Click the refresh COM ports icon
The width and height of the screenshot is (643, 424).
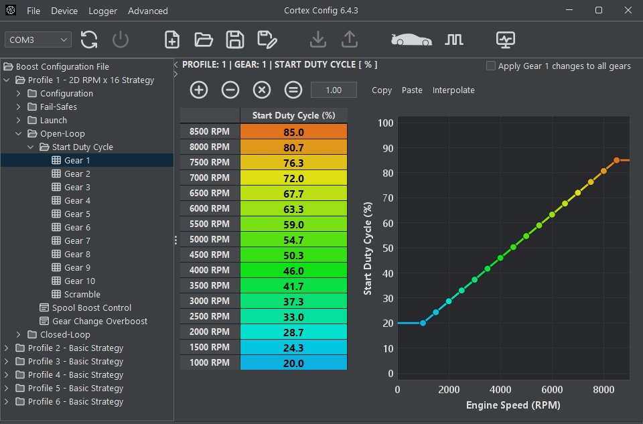(89, 40)
